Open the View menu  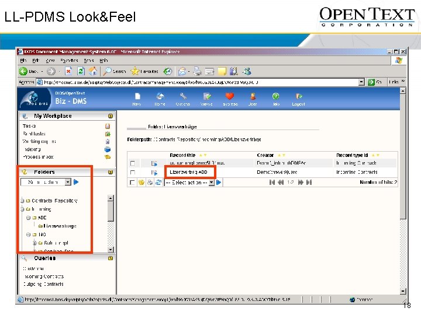[50, 61]
